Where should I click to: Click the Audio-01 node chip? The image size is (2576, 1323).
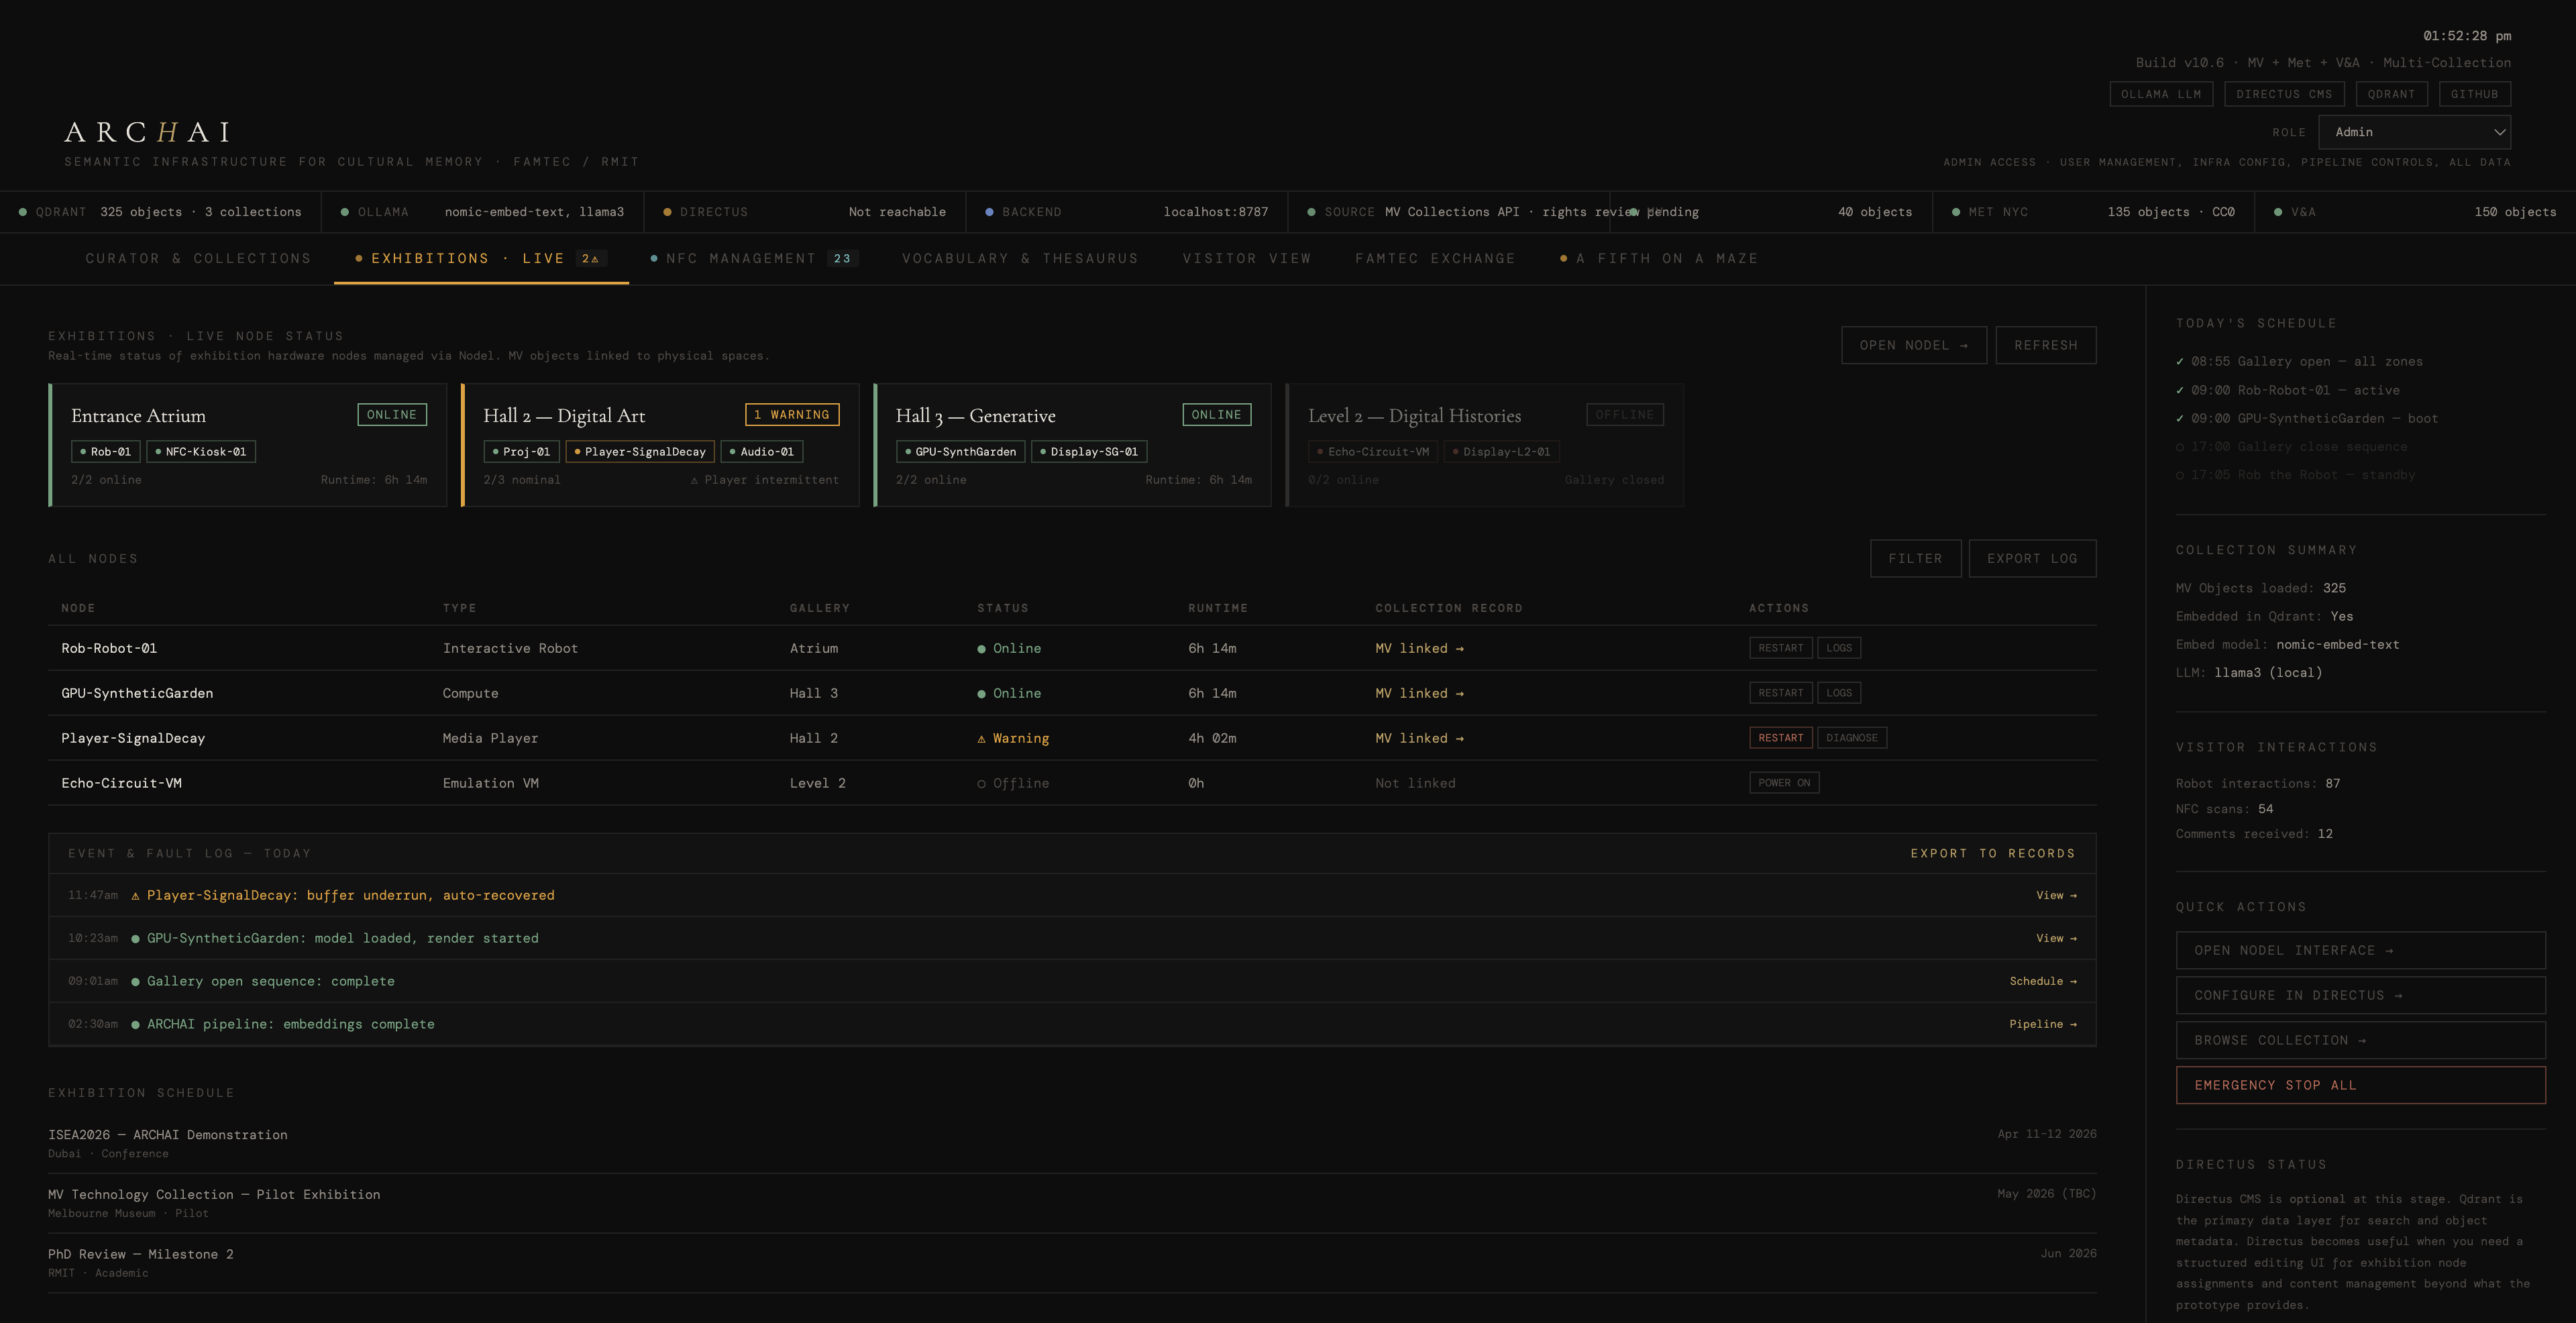point(761,452)
